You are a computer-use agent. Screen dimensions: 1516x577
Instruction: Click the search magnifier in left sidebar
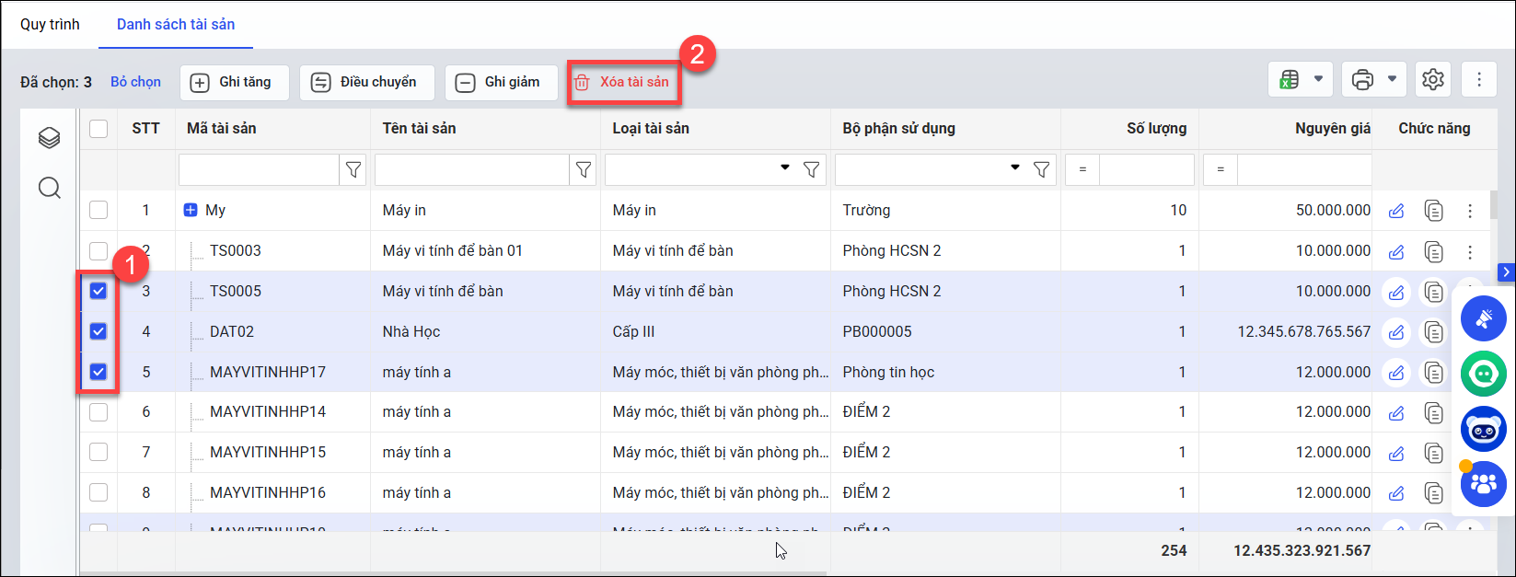tap(50, 189)
